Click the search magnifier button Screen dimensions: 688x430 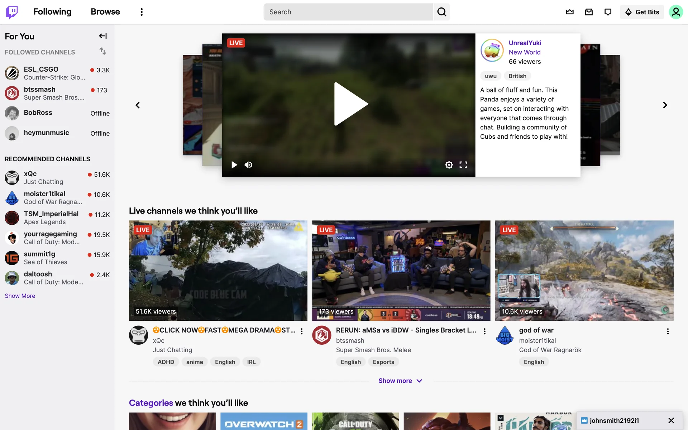pos(441,12)
